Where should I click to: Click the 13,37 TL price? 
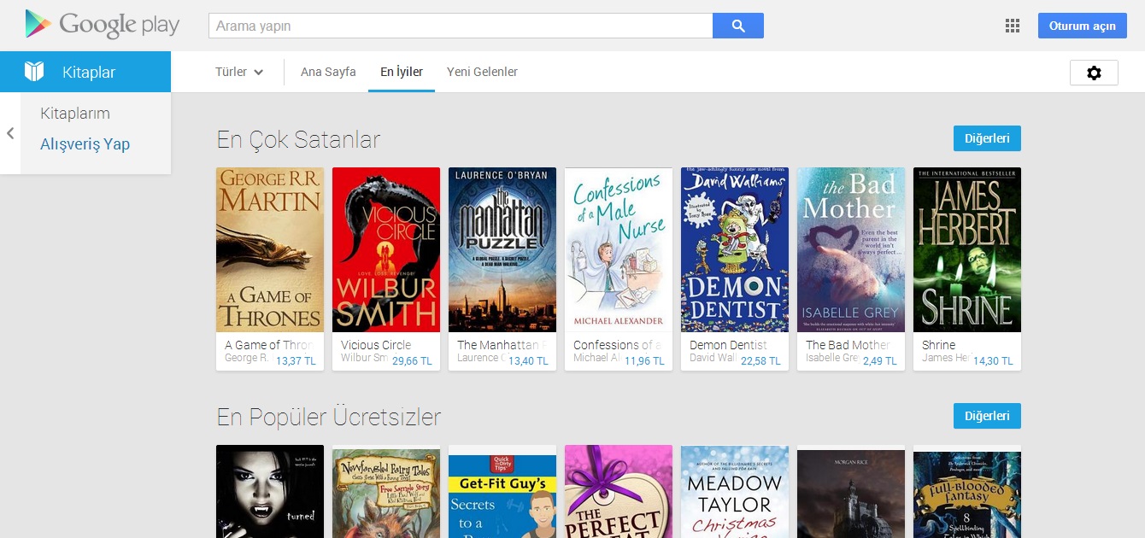296,361
